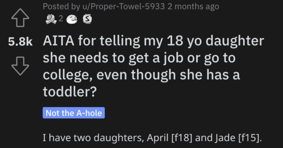
Task: Click the Helpful handshake award icon
Action: pyautogui.click(x=51, y=19)
